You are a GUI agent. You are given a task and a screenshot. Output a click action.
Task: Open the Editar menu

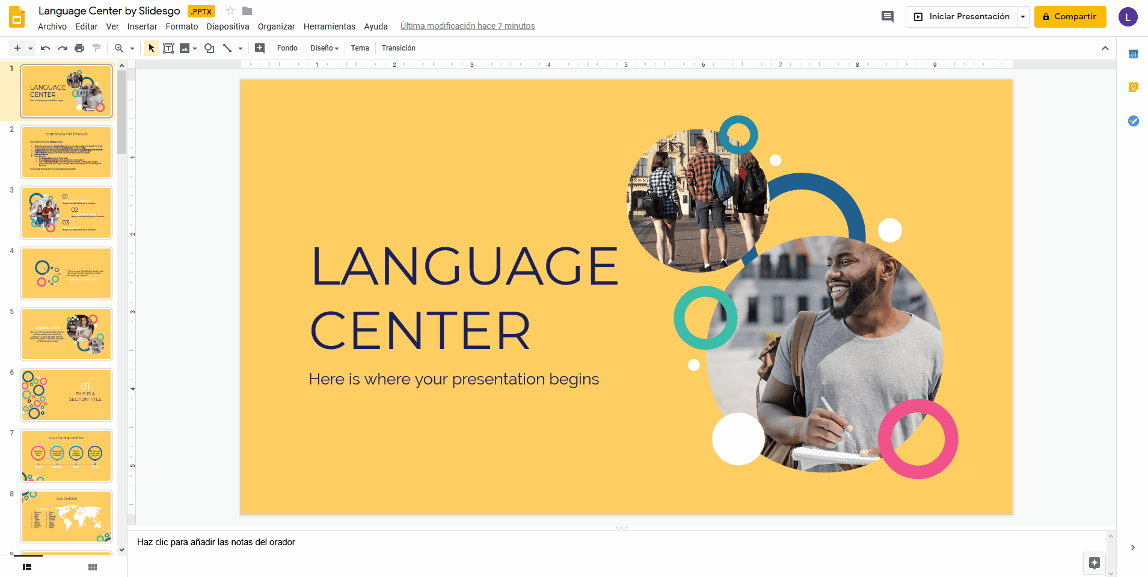(87, 26)
